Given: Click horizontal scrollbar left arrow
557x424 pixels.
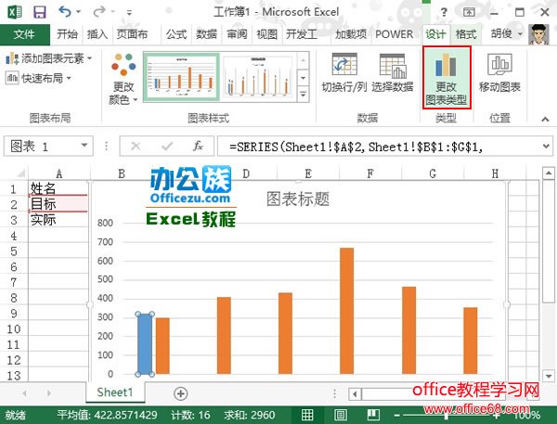Looking at the screenshot, I should pos(355,393).
